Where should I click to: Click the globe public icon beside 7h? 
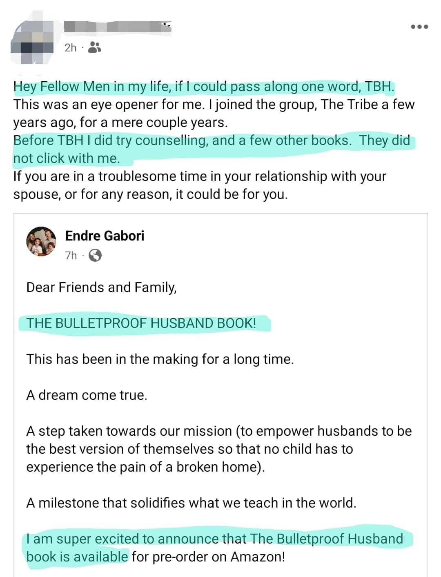click(x=95, y=256)
